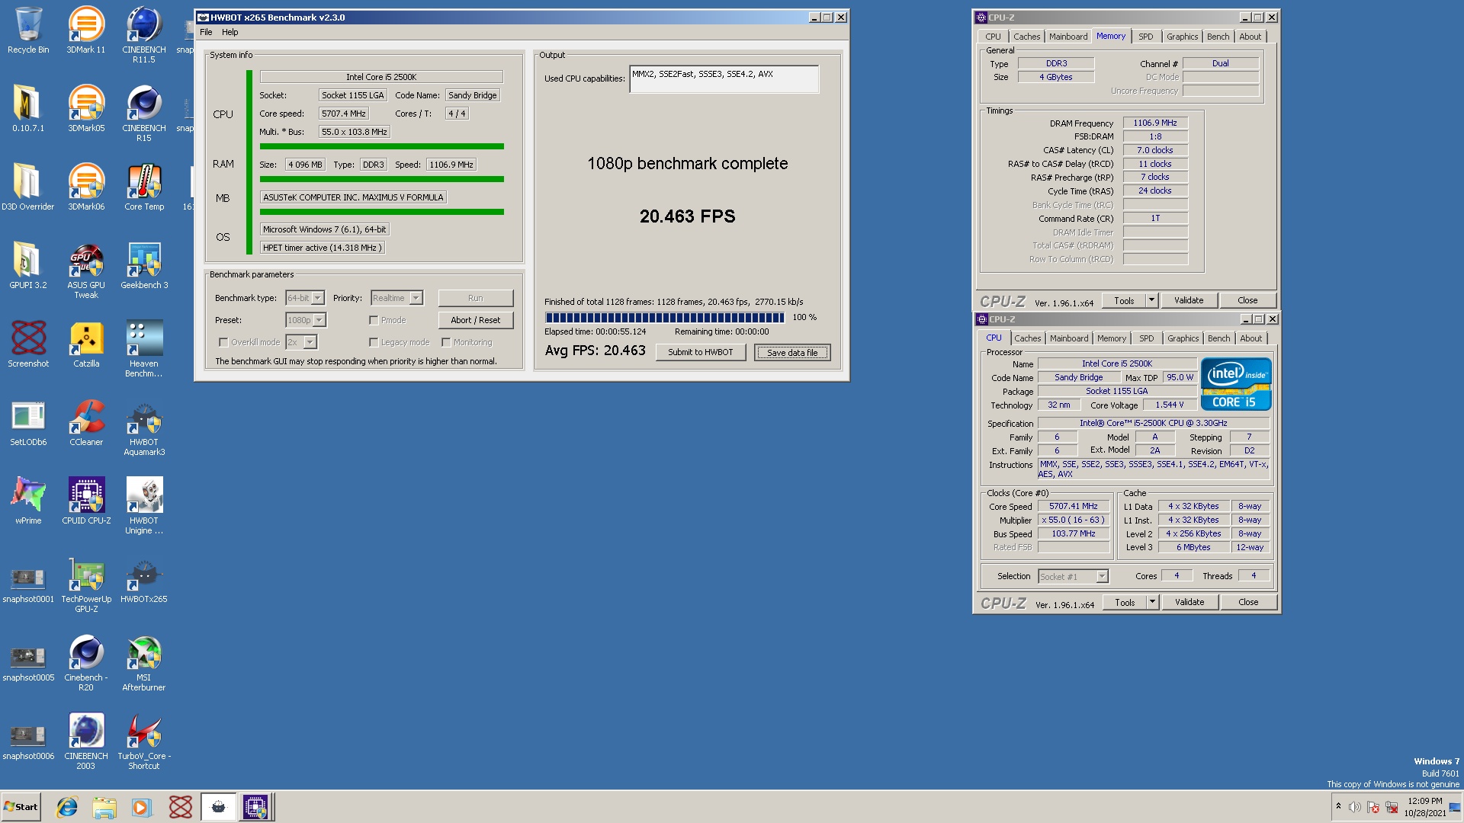1464x823 pixels.
Task: Open the Screenshot desktop icon
Action: click(28, 344)
